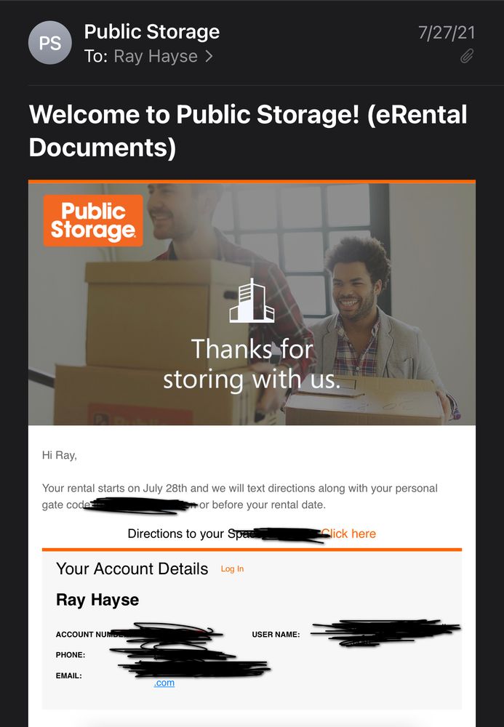Tap recipient name Ray Hayse in header

pyautogui.click(x=156, y=57)
